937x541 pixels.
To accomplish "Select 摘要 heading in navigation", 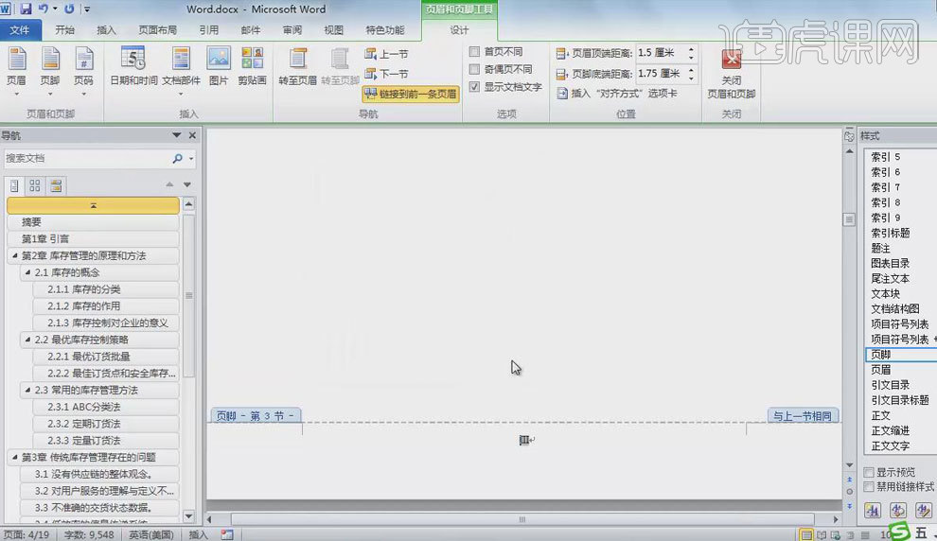I will [93, 222].
